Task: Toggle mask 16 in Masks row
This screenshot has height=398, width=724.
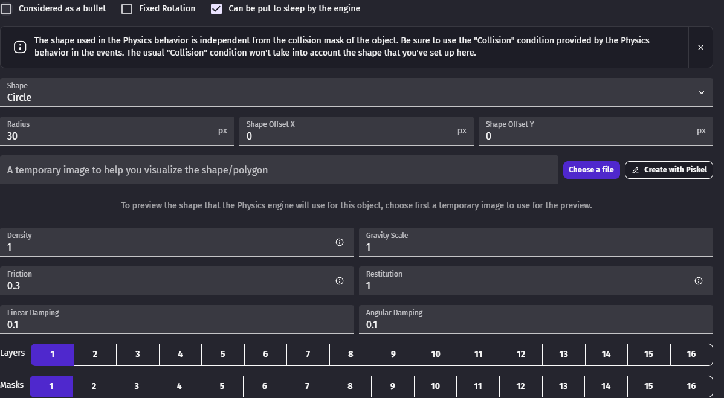Action: 691,386
